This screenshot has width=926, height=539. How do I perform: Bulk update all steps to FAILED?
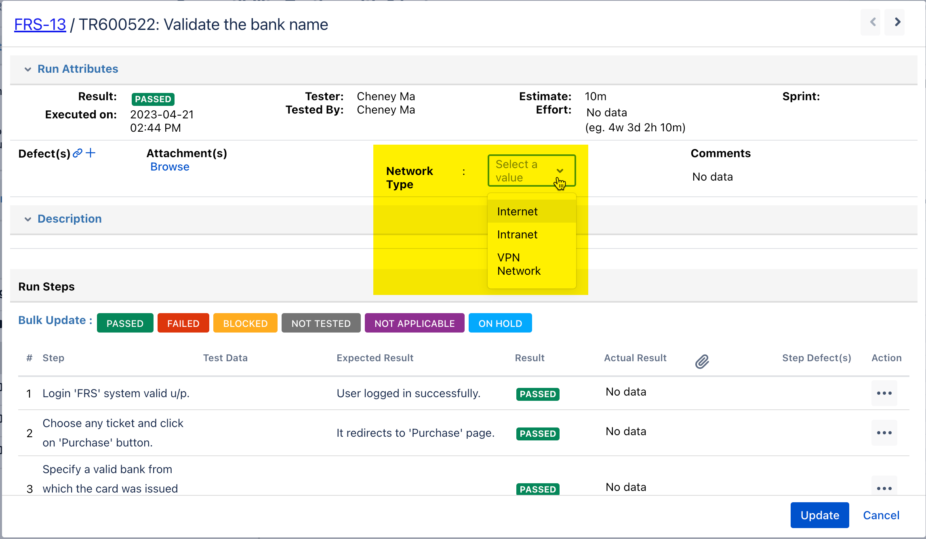coord(183,323)
